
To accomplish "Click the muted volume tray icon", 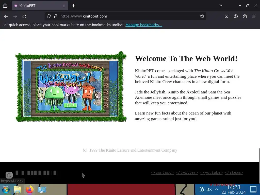I will click(209, 189).
